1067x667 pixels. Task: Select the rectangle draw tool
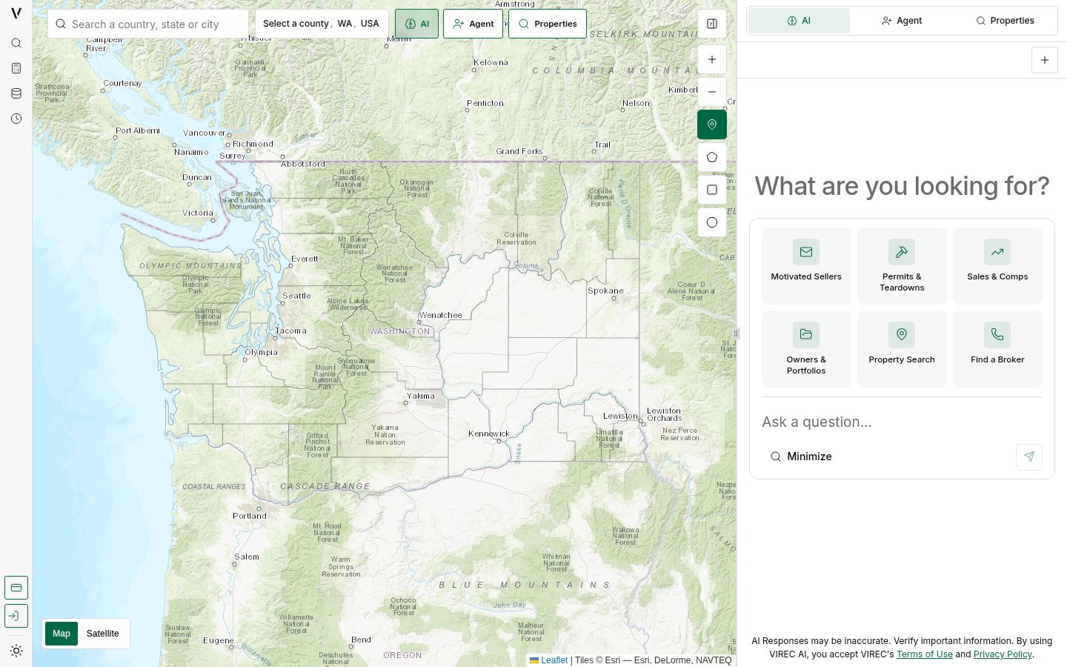[x=712, y=190]
